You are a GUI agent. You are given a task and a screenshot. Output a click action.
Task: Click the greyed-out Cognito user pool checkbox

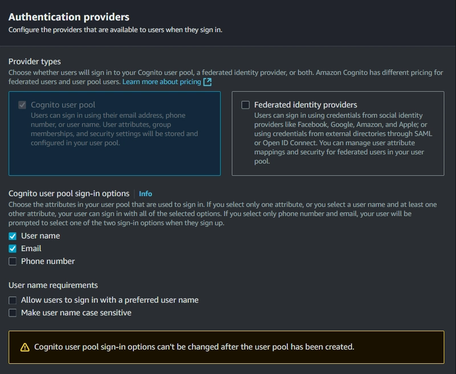22,105
